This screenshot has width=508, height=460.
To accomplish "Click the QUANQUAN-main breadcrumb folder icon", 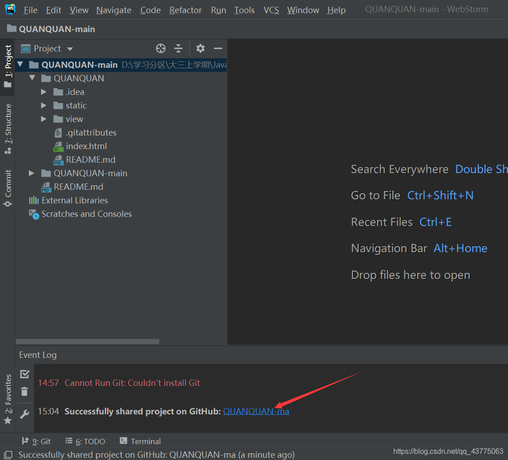I will [x=12, y=28].
